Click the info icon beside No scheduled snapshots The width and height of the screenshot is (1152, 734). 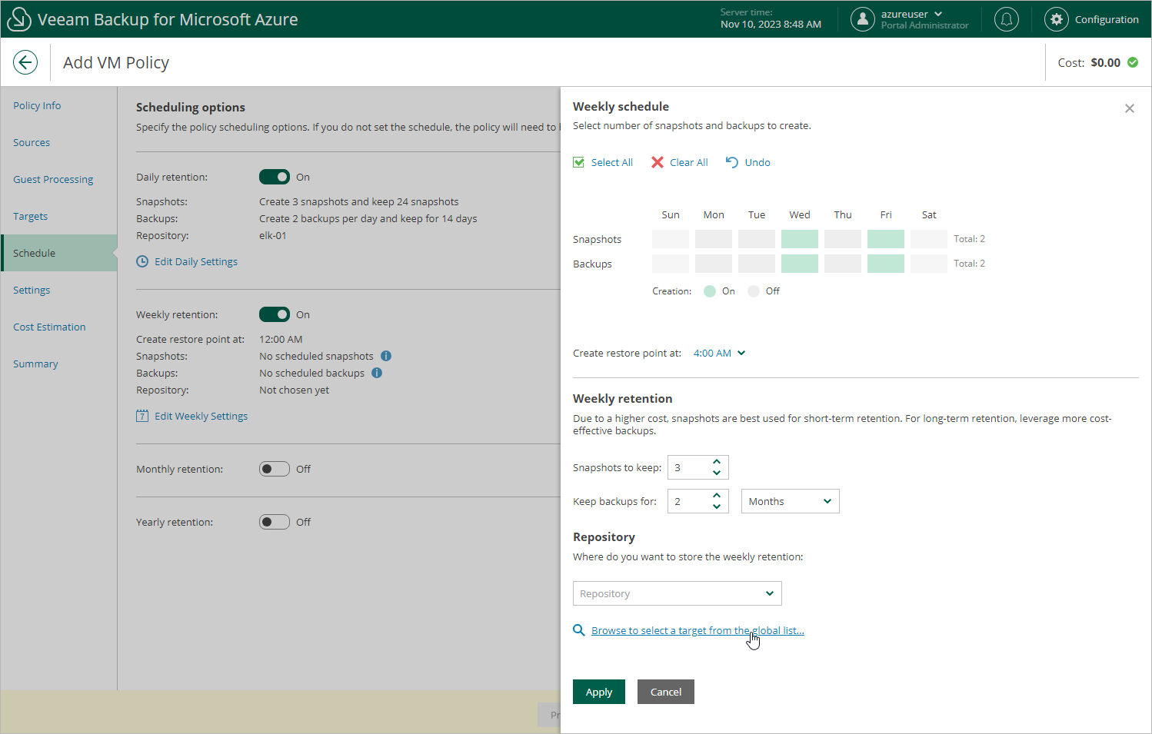point(386,356)
